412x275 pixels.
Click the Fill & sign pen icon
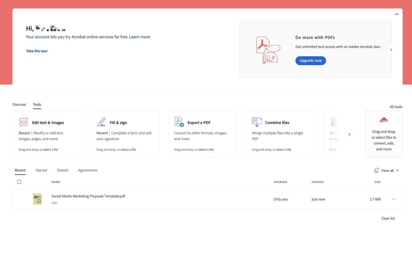tap(101, 122)
